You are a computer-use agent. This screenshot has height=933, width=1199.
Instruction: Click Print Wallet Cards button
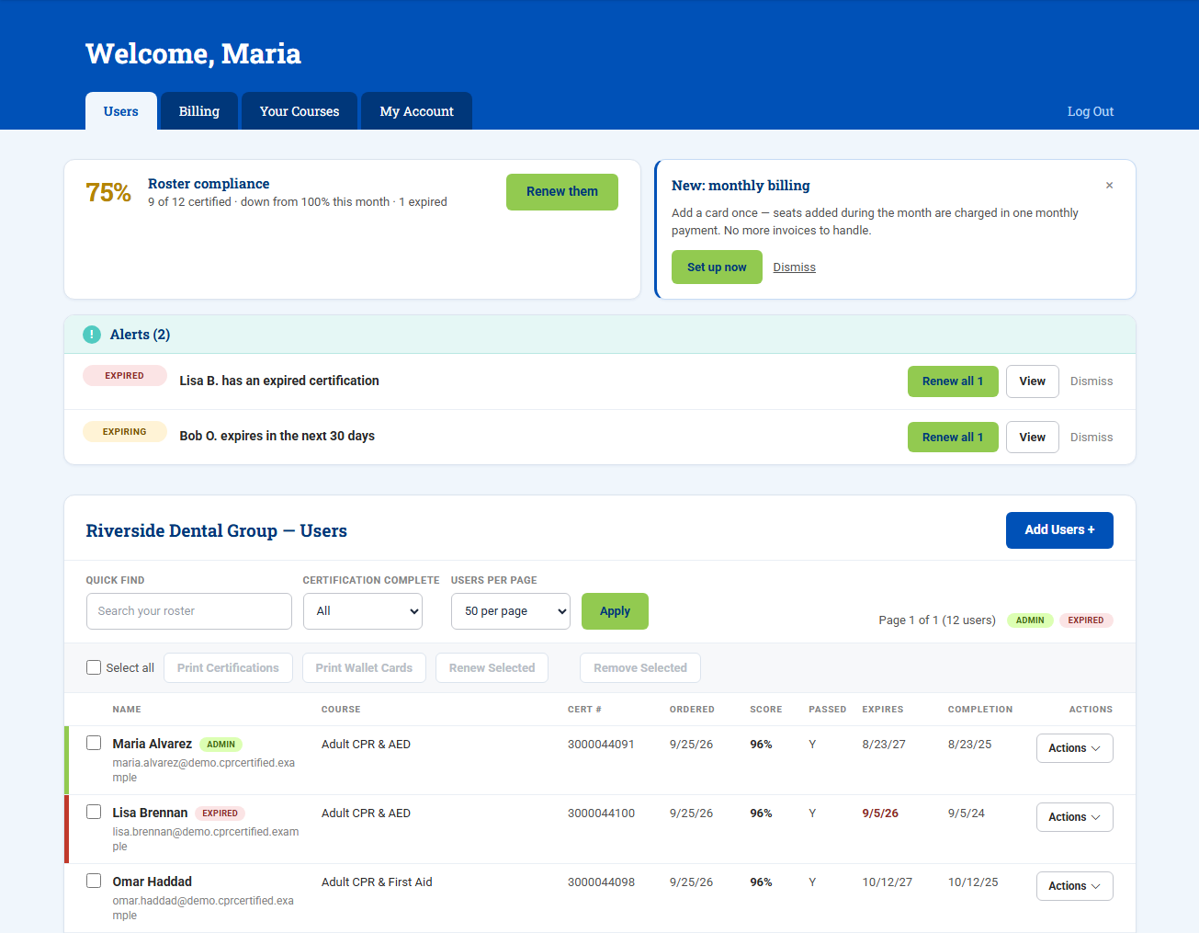364,668
